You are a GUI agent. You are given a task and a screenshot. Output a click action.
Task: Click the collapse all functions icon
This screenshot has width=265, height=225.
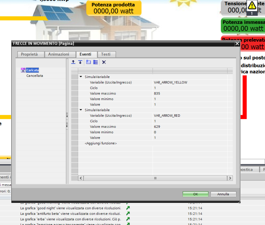tap(88, 62)
